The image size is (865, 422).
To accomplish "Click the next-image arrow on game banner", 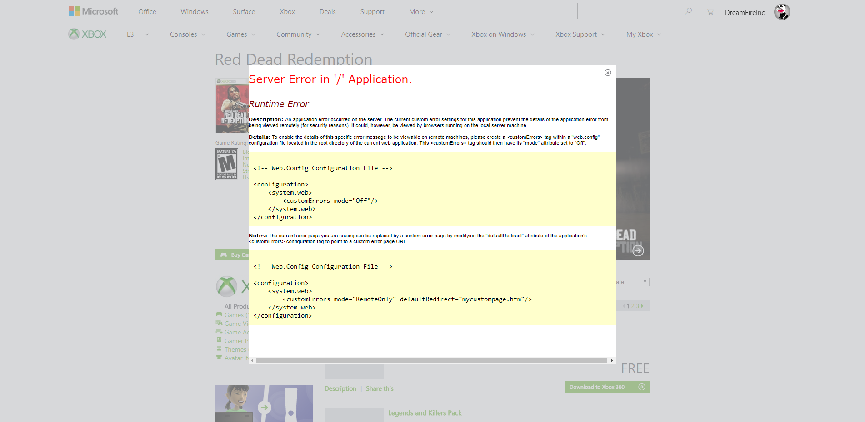I will [638, 250].
